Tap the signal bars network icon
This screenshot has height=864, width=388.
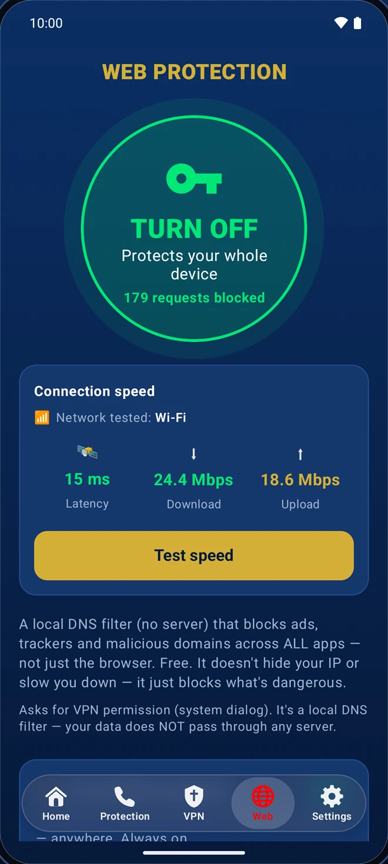tap(42, 418)
